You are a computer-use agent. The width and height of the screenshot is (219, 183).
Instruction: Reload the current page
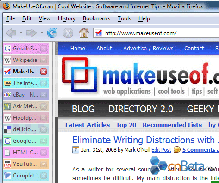pyautogui.click(x=52, y=33)
